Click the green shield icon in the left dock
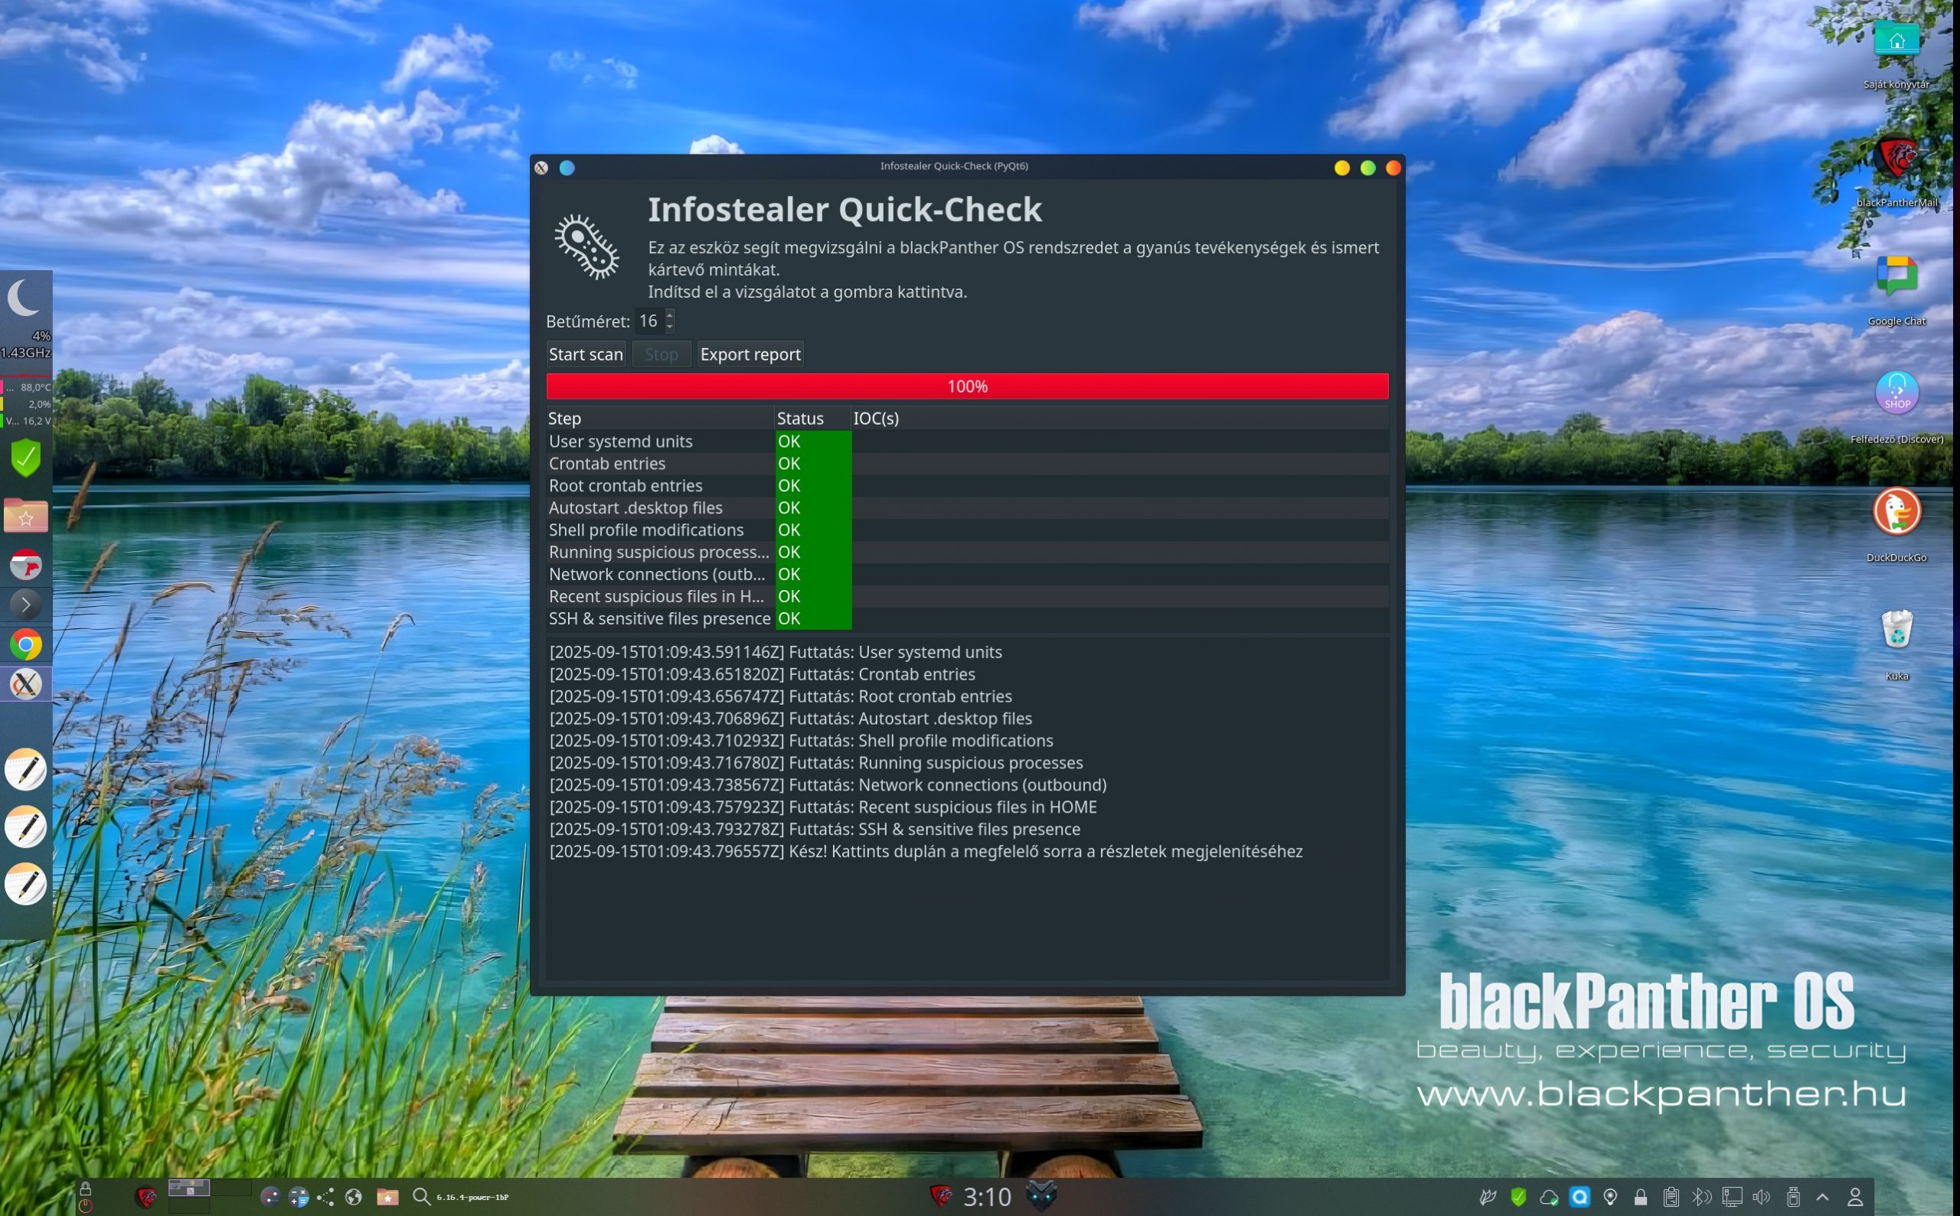The height and width of the screenshot is (1216, 1960). [x=26, y=458]
